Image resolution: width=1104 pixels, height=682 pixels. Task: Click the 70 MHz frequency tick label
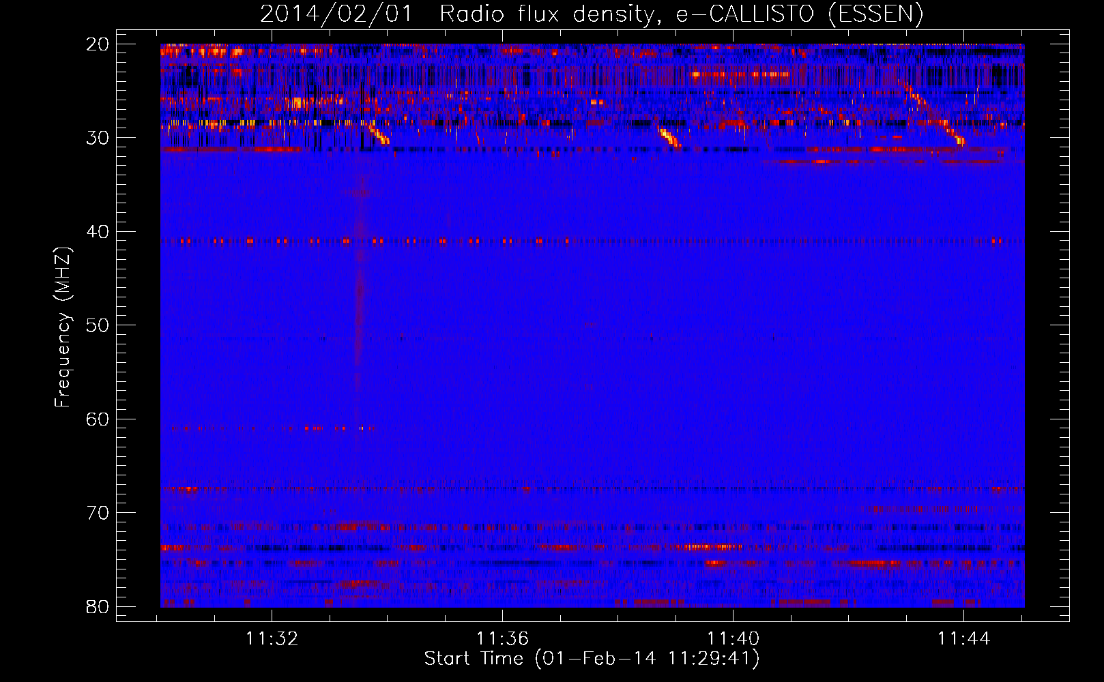click(98, 513)
